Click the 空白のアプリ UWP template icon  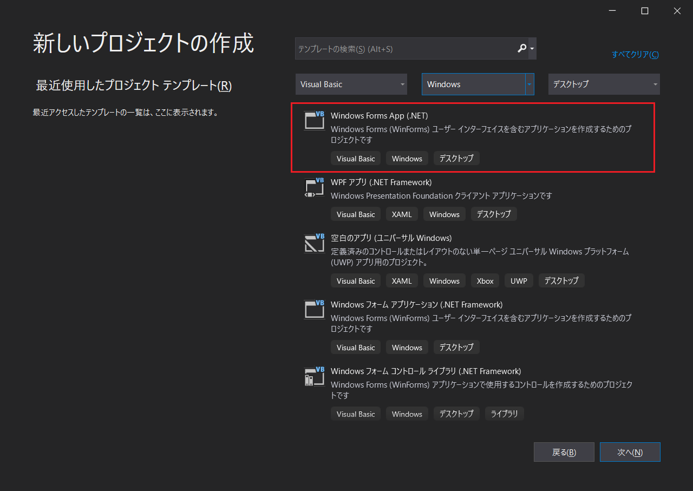click(x=315, y=243)
